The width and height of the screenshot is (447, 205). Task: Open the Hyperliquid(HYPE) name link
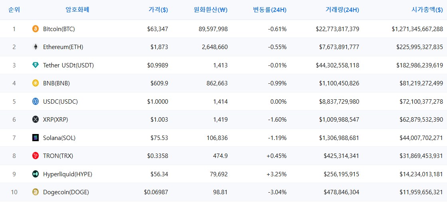[67, 174]
